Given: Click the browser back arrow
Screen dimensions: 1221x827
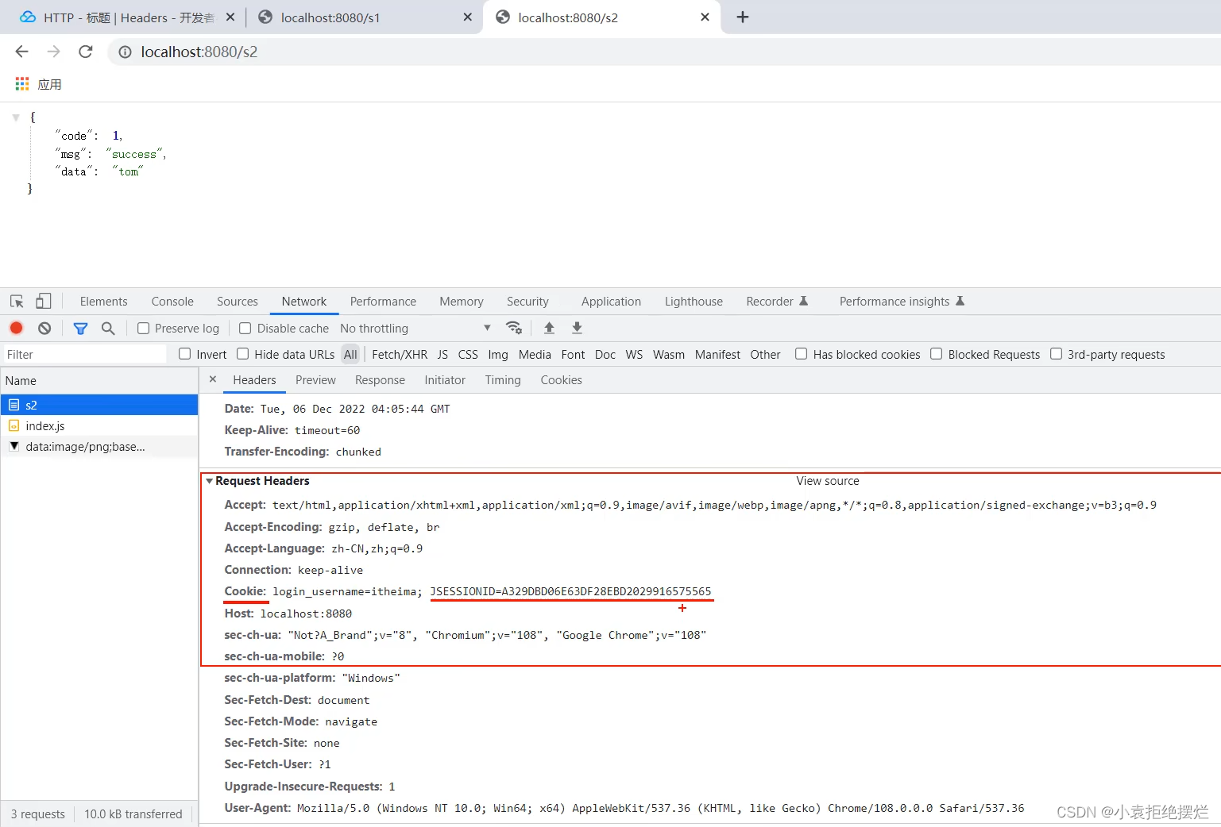Looking at the screenshot, I should tap(21, 52).
